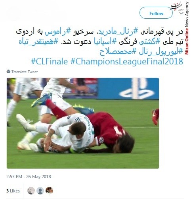Click the first liker's avatar

[31, 191]
